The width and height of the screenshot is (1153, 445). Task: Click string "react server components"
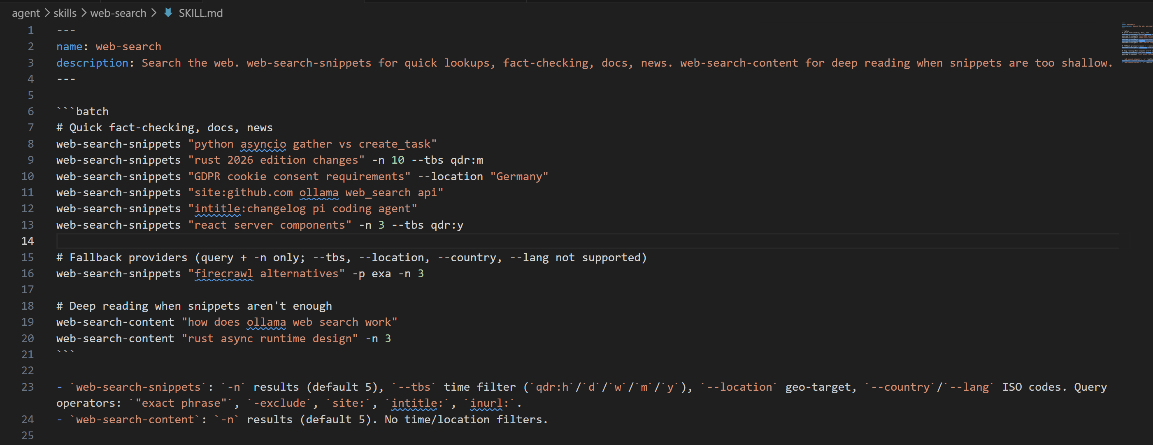click(x=270, y=225)
